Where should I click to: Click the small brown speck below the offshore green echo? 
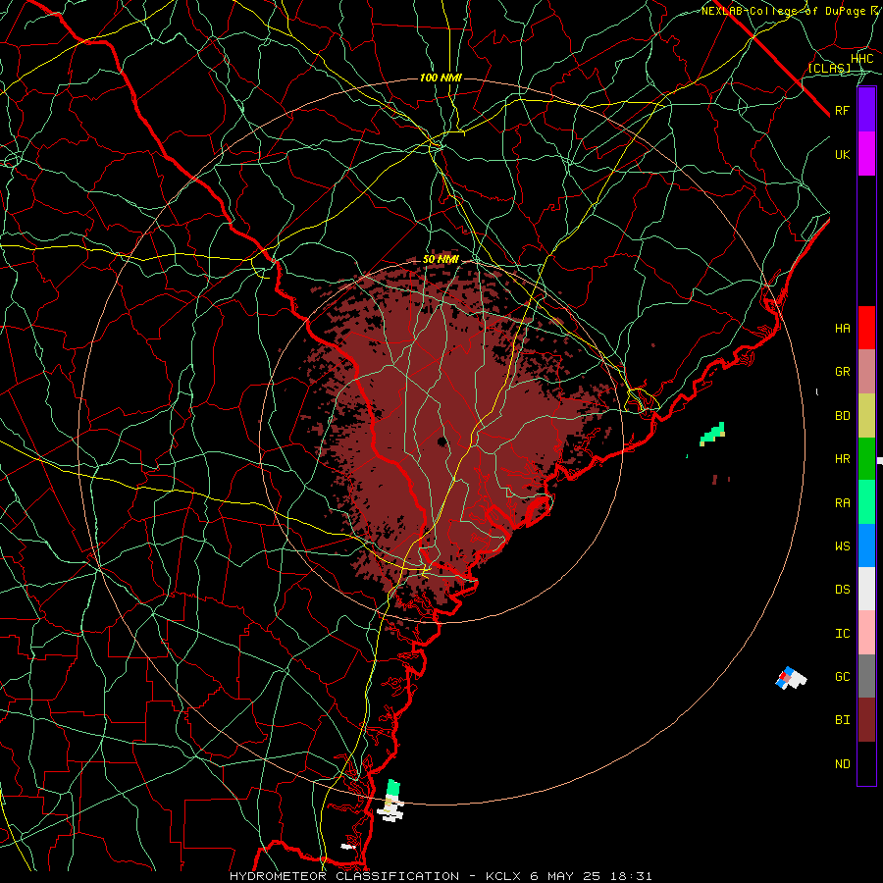point(715,479)
